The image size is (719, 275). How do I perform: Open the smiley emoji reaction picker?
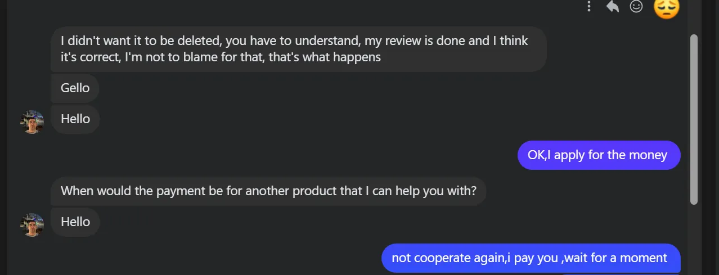point(636,6)
